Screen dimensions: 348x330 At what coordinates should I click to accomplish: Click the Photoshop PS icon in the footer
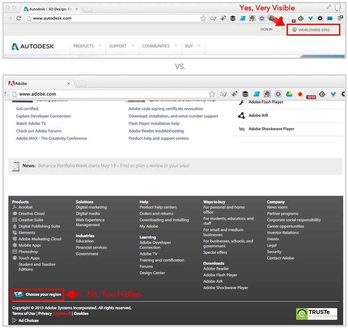tap(15, 251)
